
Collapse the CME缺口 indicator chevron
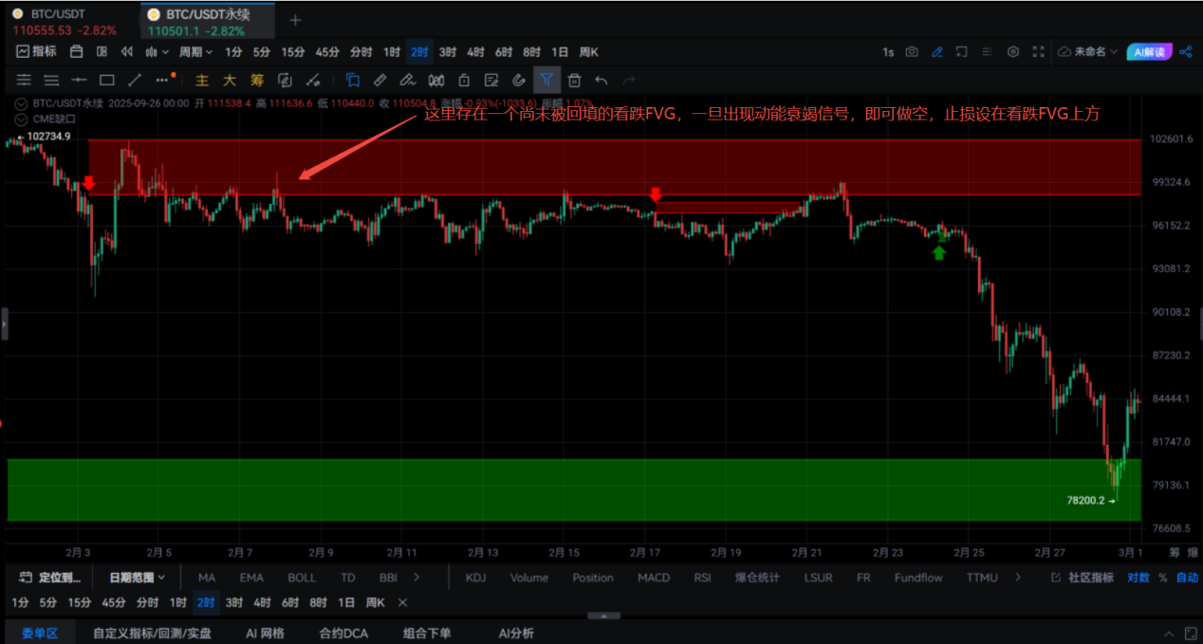23,120
